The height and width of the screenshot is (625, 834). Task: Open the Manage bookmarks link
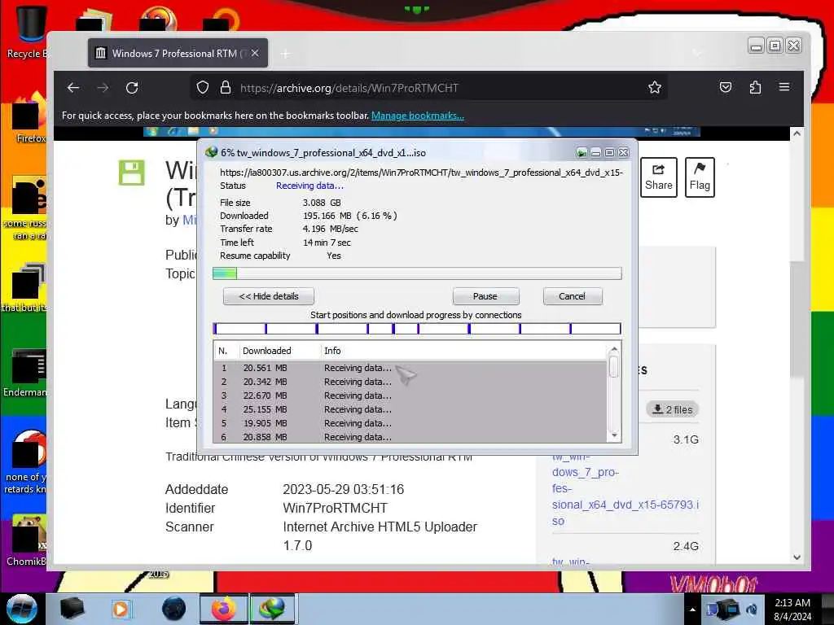click(418, 116)
